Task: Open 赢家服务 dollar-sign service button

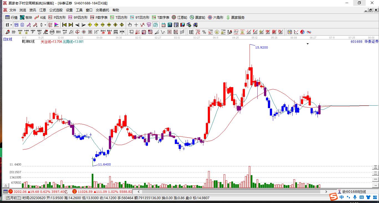Action: [x=235, y=17]
